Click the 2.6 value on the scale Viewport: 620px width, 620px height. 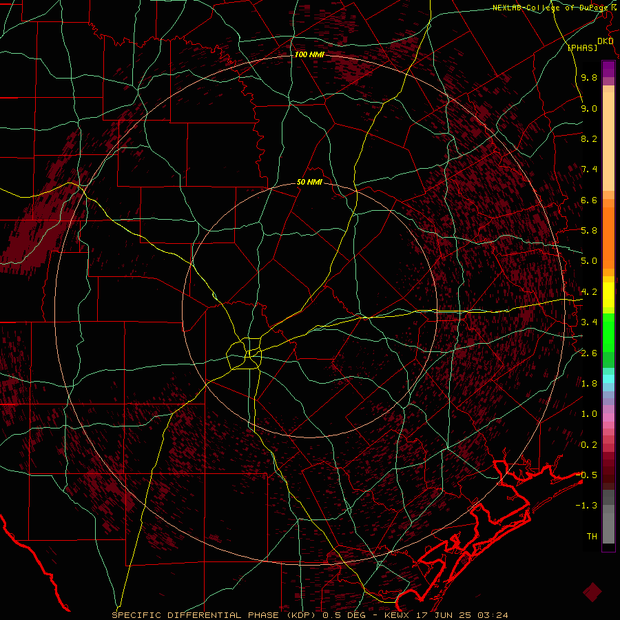[x=589, y=353]
